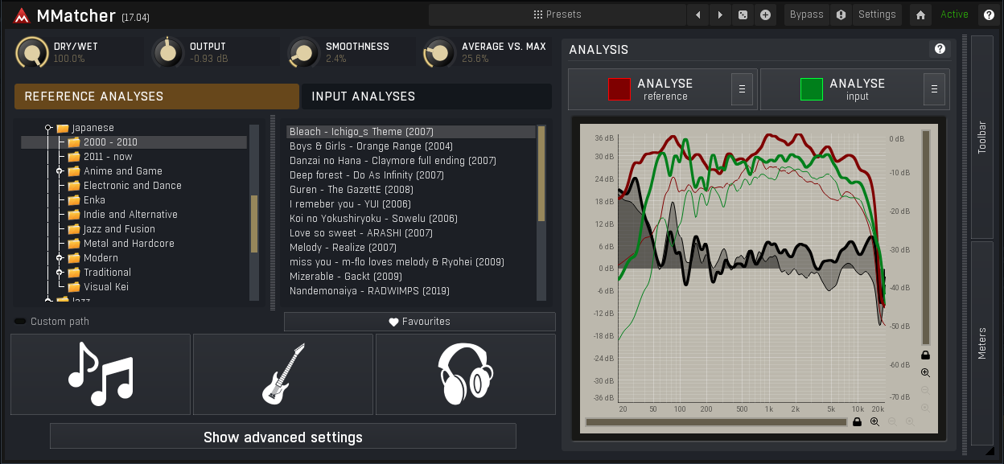Toggle the Custom path switch
The height and width of the screenshot is (464, 1004).
(x=20, y=322)
